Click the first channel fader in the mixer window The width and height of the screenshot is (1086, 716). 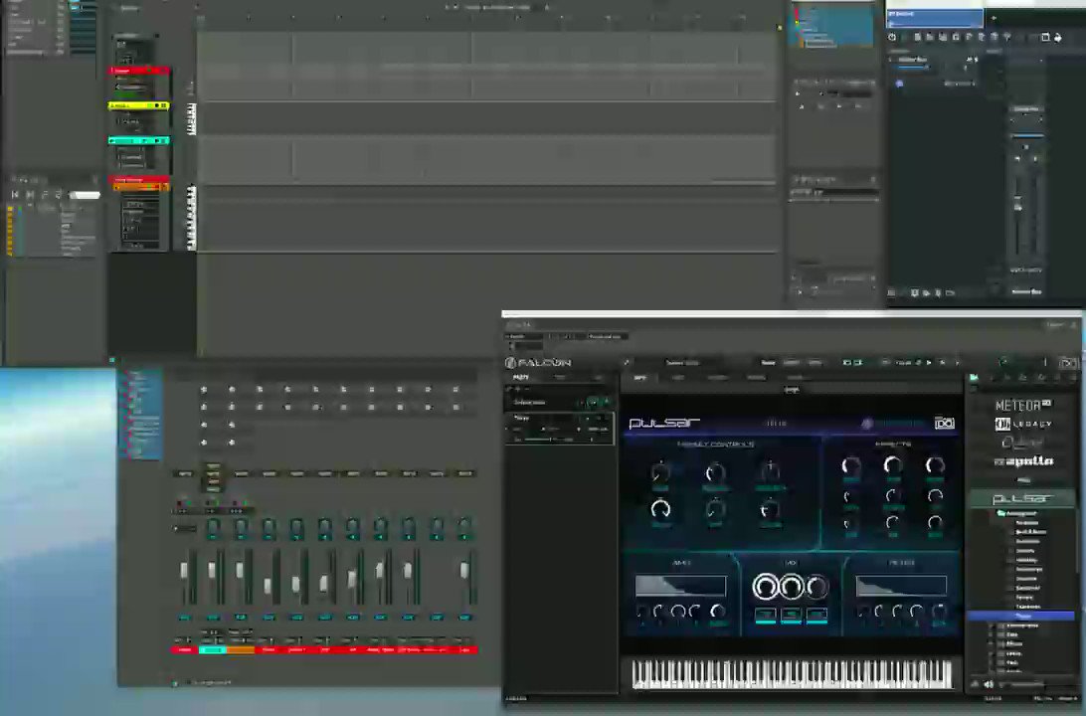pos(184,569)
